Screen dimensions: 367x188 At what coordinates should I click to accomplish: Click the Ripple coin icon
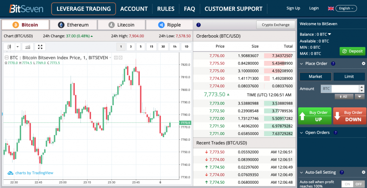click(161, 25)
